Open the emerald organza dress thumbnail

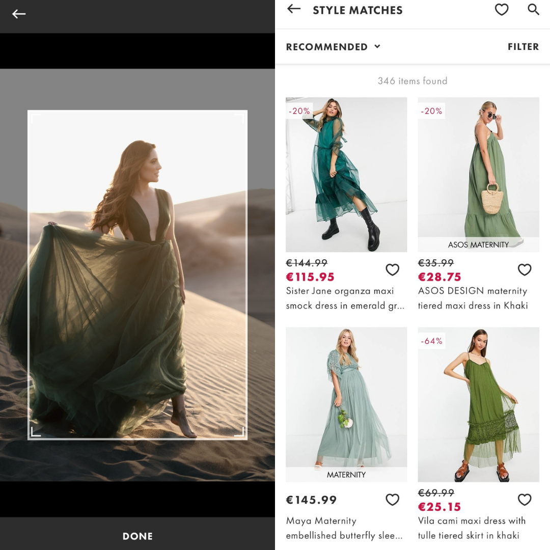[x=346, y=174]
